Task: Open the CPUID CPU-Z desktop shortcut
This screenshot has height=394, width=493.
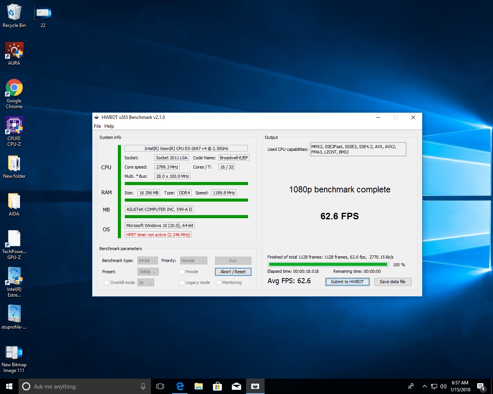Action: click(14, 132)
